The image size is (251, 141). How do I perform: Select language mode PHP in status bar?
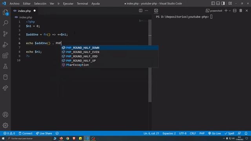pos(202,133)
